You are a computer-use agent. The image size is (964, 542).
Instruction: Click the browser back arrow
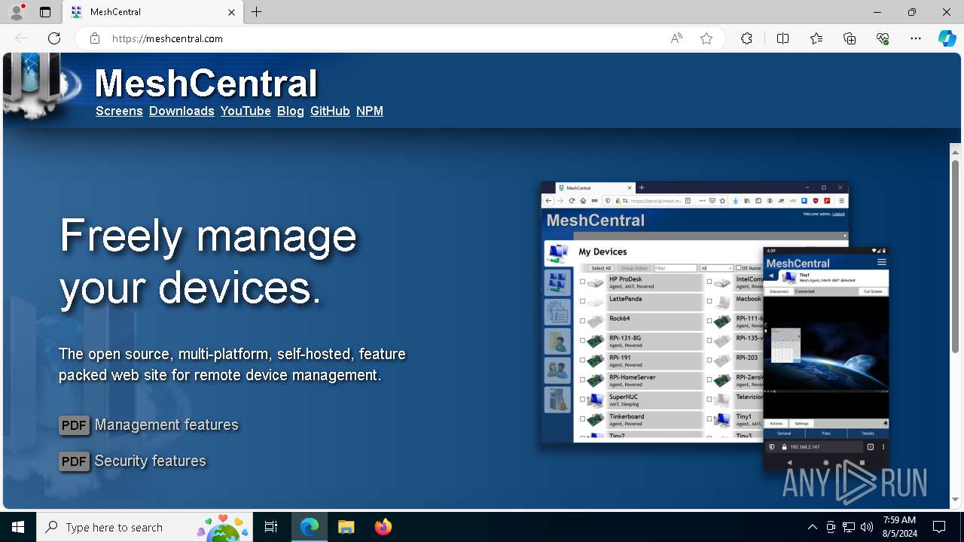click(21, 38)
